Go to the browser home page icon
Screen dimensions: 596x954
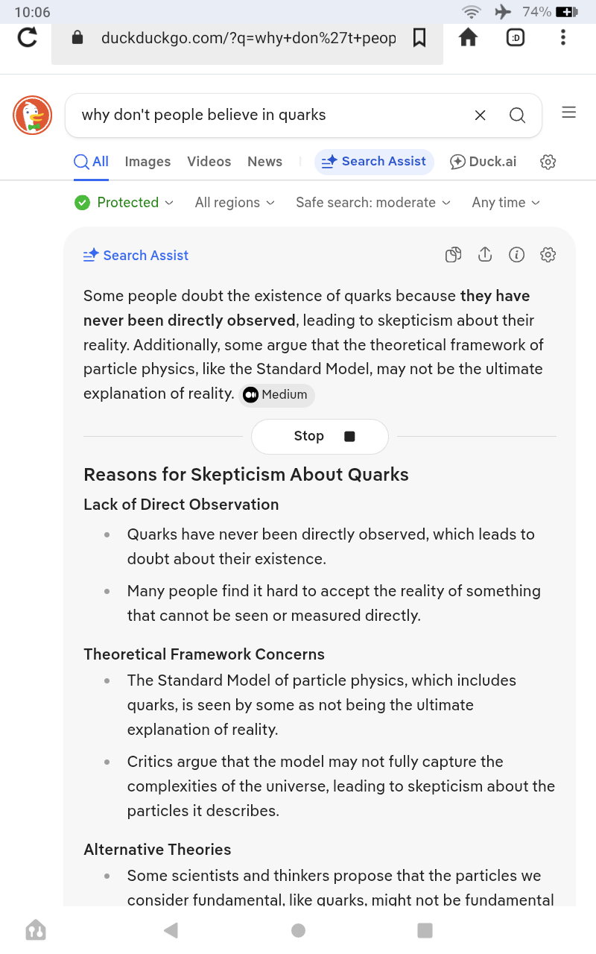click(x=468, y=37)
